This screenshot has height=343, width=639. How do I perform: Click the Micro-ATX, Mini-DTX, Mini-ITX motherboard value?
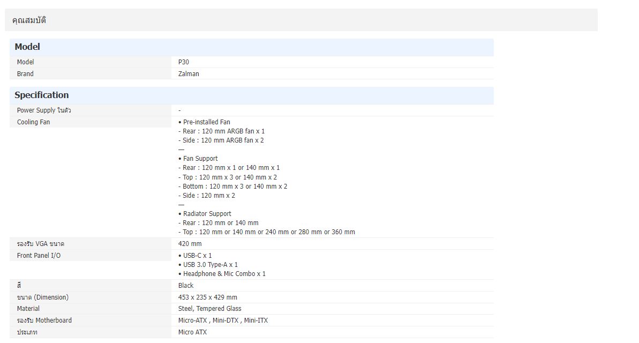pyautogui.click(x=223, y=320)
